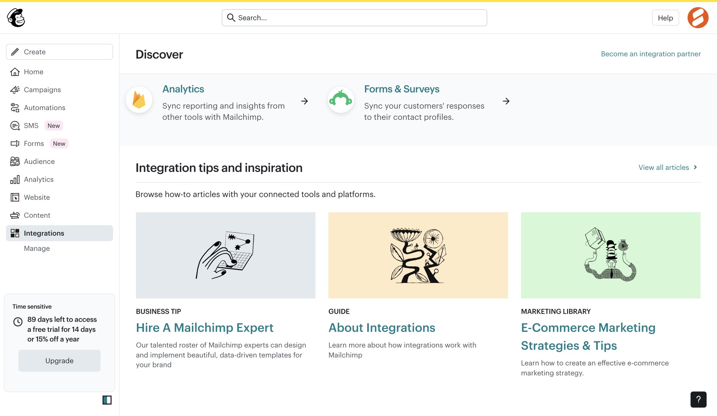Image resolution: width=717 pixels, height=416 pixels.
Task: Click the Content sidebar icon
Action: tap(15, 215)
